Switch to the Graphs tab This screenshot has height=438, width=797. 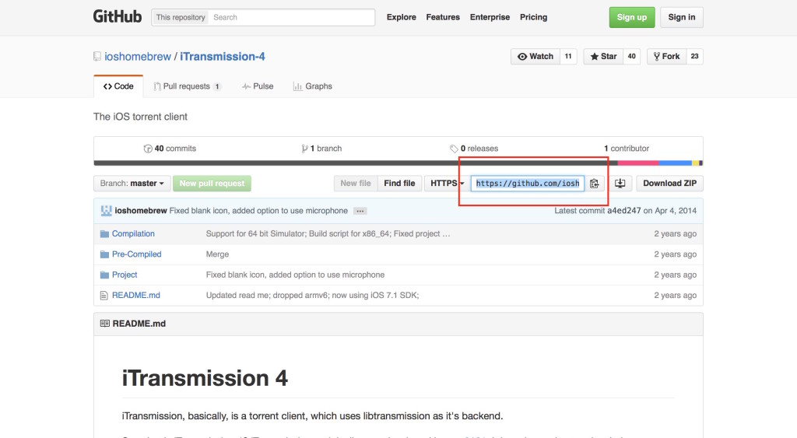[x=313, y=86]
